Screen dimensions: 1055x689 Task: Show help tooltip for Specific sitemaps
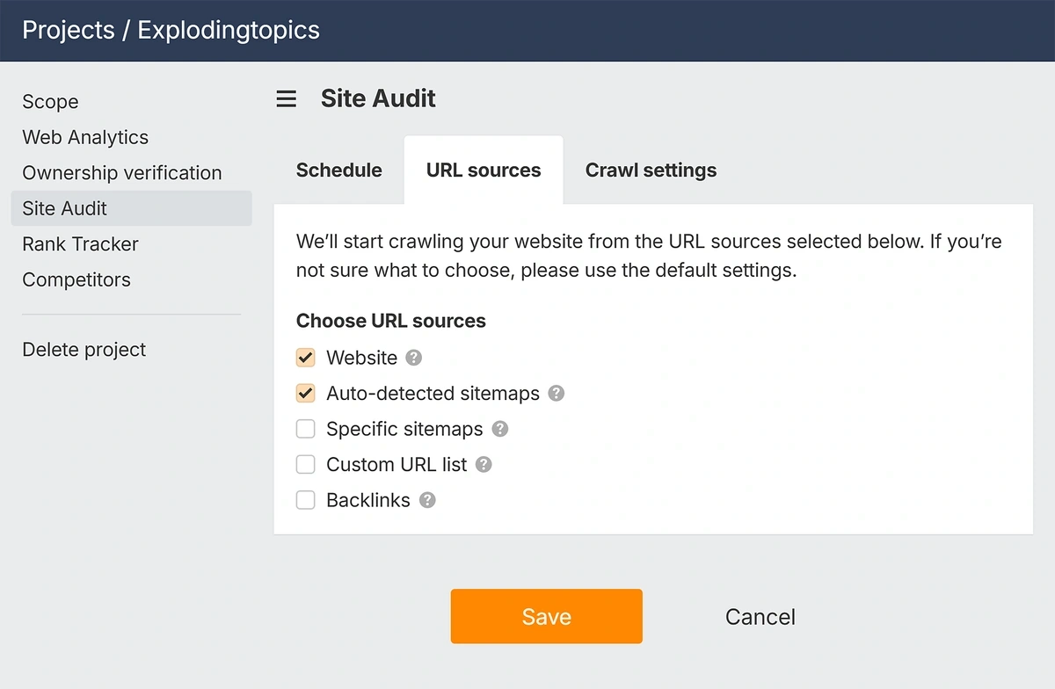(x=500, y=429)
